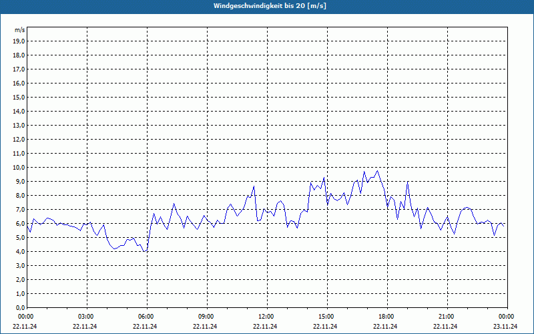Viewport: 534px width, 334px height.
Task: Select the 11,0 y-axis tick label
Action: pos(19,154)
